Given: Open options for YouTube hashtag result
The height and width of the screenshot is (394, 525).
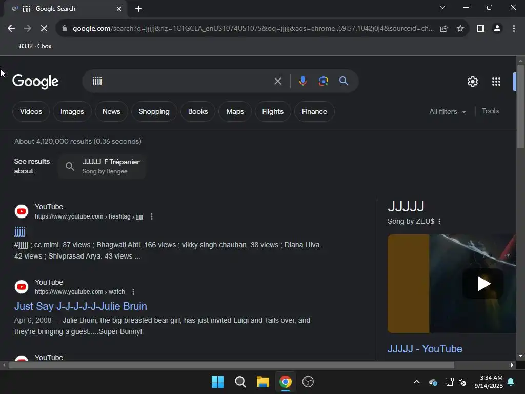Looking at the screenshot, I should pyautogui.click(x=152, y=216).
